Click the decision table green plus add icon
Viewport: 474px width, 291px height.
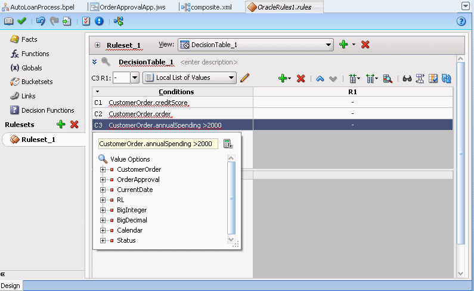tap(283, 78)
